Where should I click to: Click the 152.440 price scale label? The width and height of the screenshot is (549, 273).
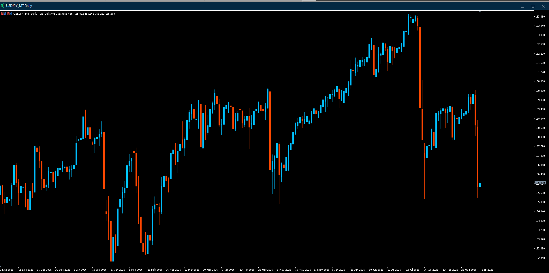(540, 258)
